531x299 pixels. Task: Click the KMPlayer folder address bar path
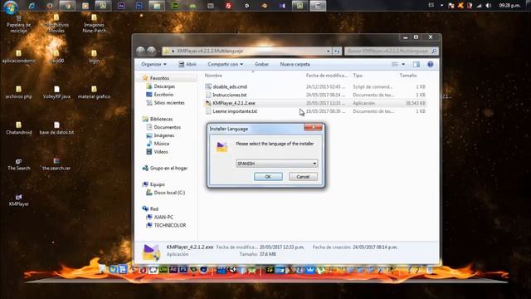[x=210, y=51]
